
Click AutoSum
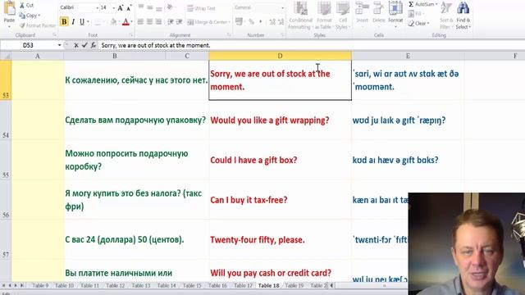coord(423,4)
